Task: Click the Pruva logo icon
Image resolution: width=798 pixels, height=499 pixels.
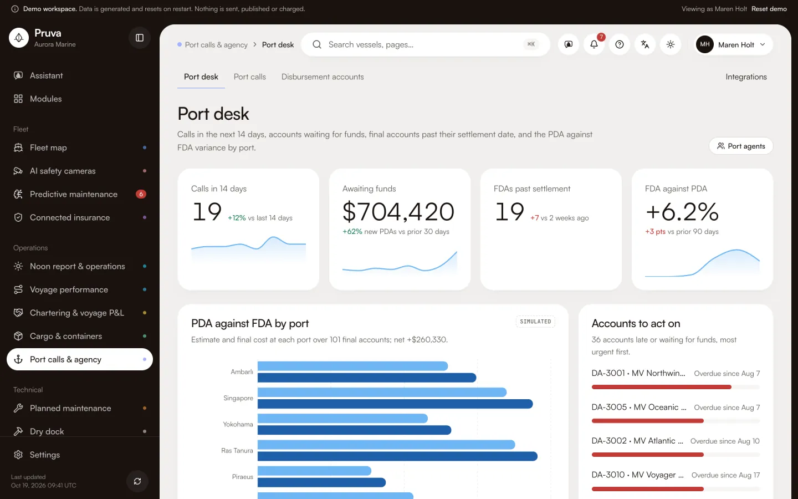Action: click(19, 38)
